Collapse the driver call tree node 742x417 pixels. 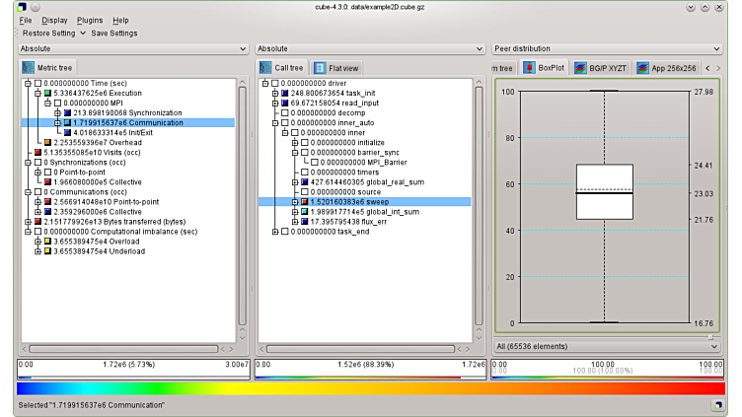point(264,84)
